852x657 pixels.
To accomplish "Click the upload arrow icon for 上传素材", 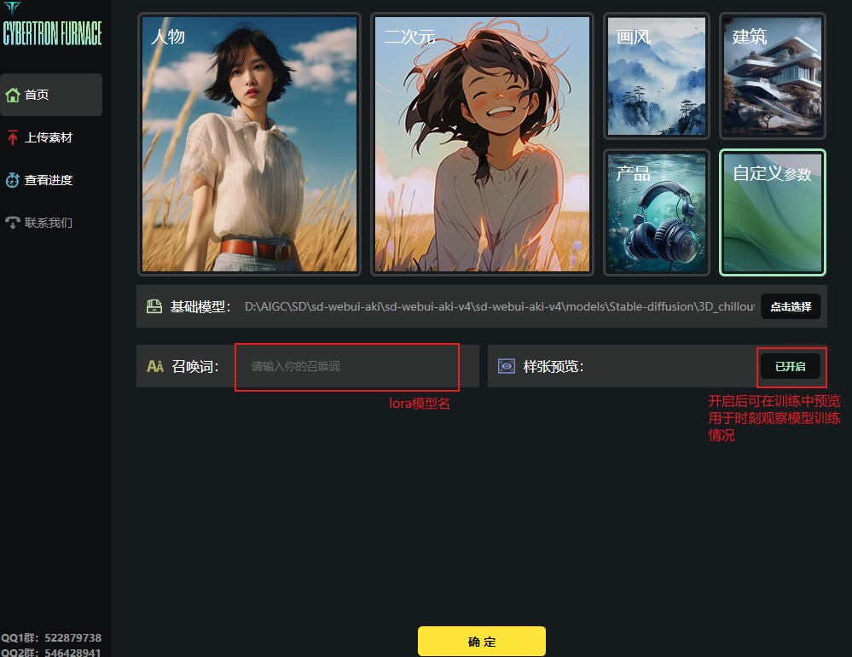I will tap(13, 137).
